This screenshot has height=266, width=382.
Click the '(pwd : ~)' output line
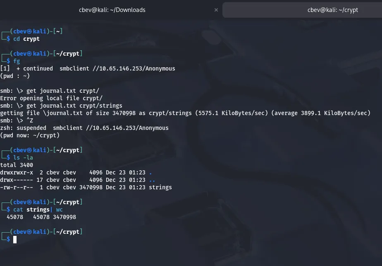[x=15, y=76]
